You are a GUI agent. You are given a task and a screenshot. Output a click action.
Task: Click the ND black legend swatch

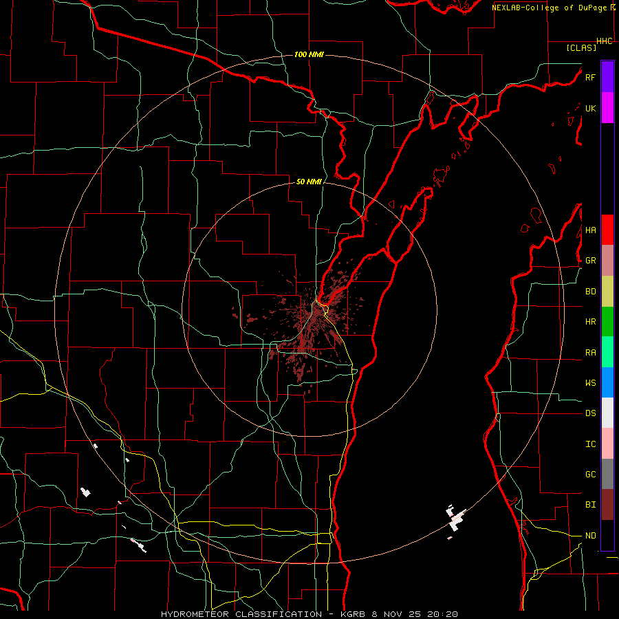pyautogui.click(x=607, y=535)
